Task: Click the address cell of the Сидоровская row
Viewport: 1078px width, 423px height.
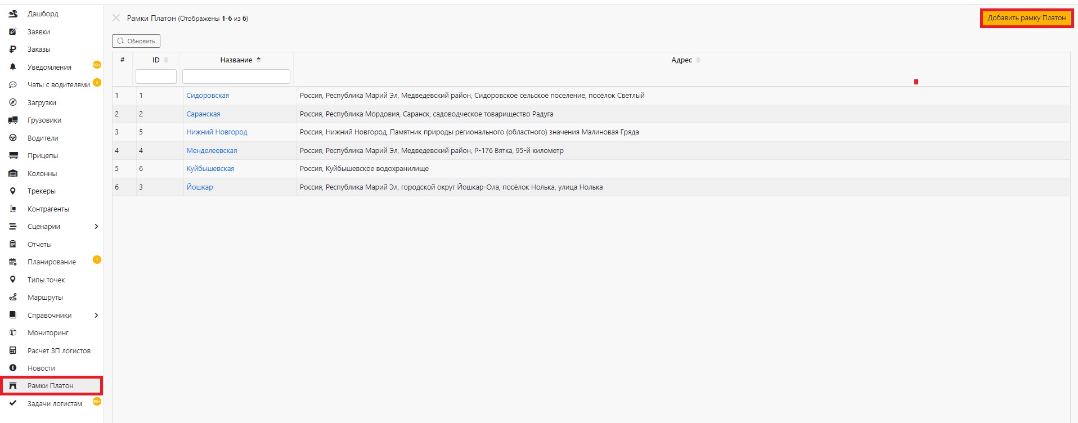Action: point(683,96)
